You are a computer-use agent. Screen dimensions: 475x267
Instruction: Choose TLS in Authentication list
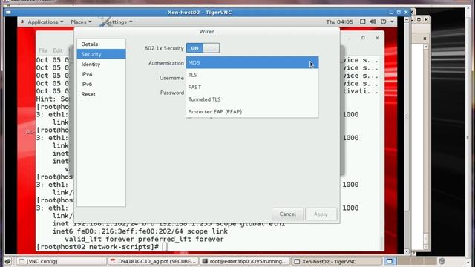coord(252,75)
